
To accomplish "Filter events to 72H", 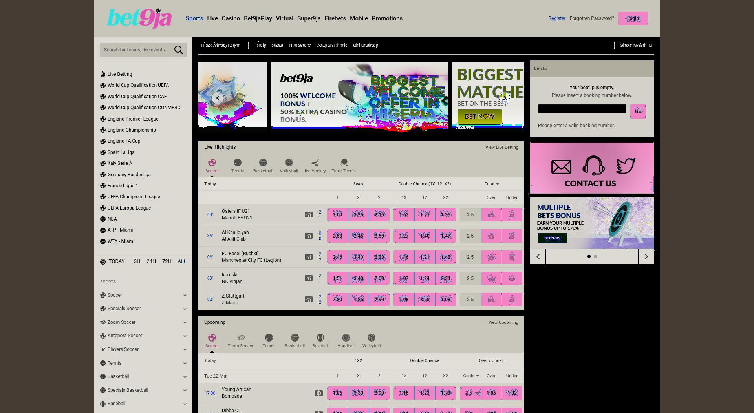I will click(x=167, y=261).
